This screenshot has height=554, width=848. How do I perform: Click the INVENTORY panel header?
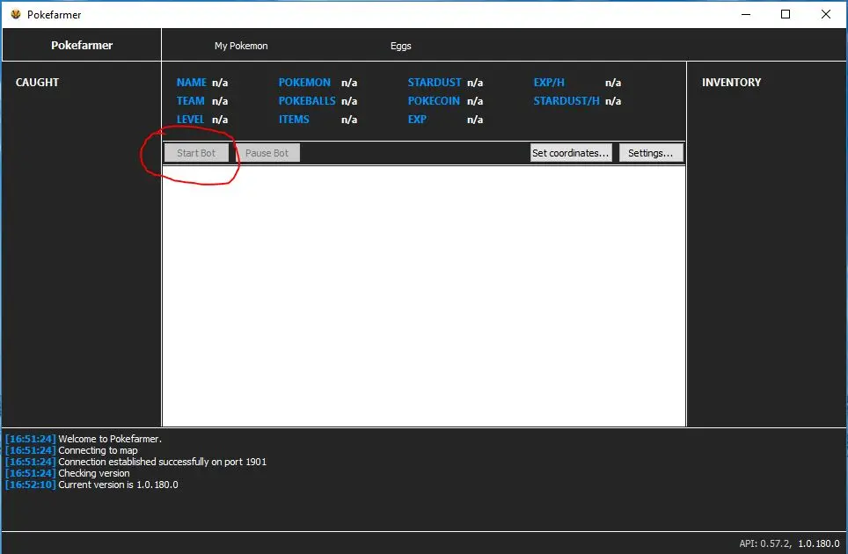tap(731, 83)
